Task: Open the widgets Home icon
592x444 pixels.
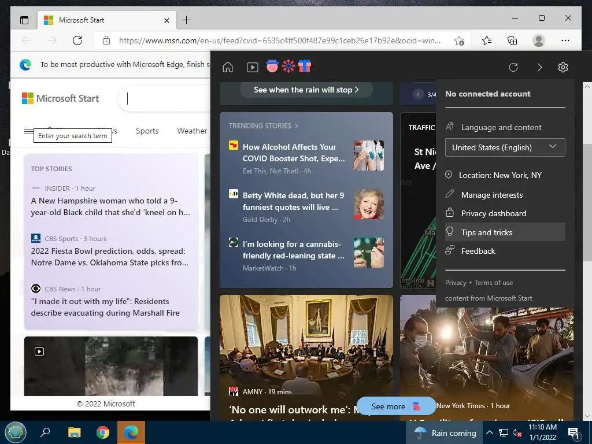Action: [x=228, y=67]
